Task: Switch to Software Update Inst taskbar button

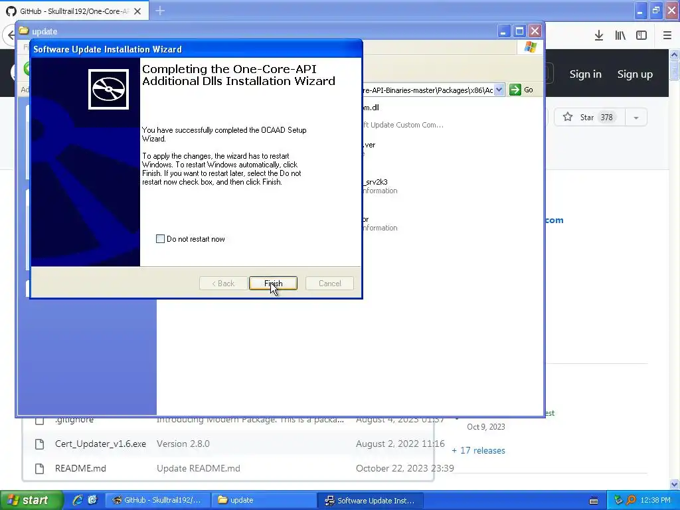Action: [x=370, y=500]
